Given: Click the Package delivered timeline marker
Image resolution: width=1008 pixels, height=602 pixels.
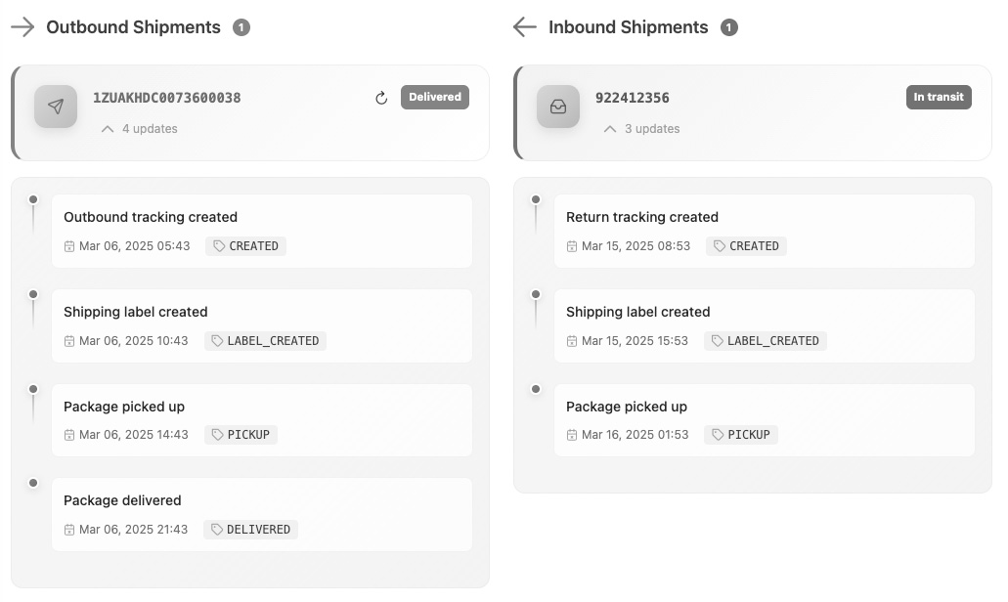Looking at the screenshot, I should [33, 483].
